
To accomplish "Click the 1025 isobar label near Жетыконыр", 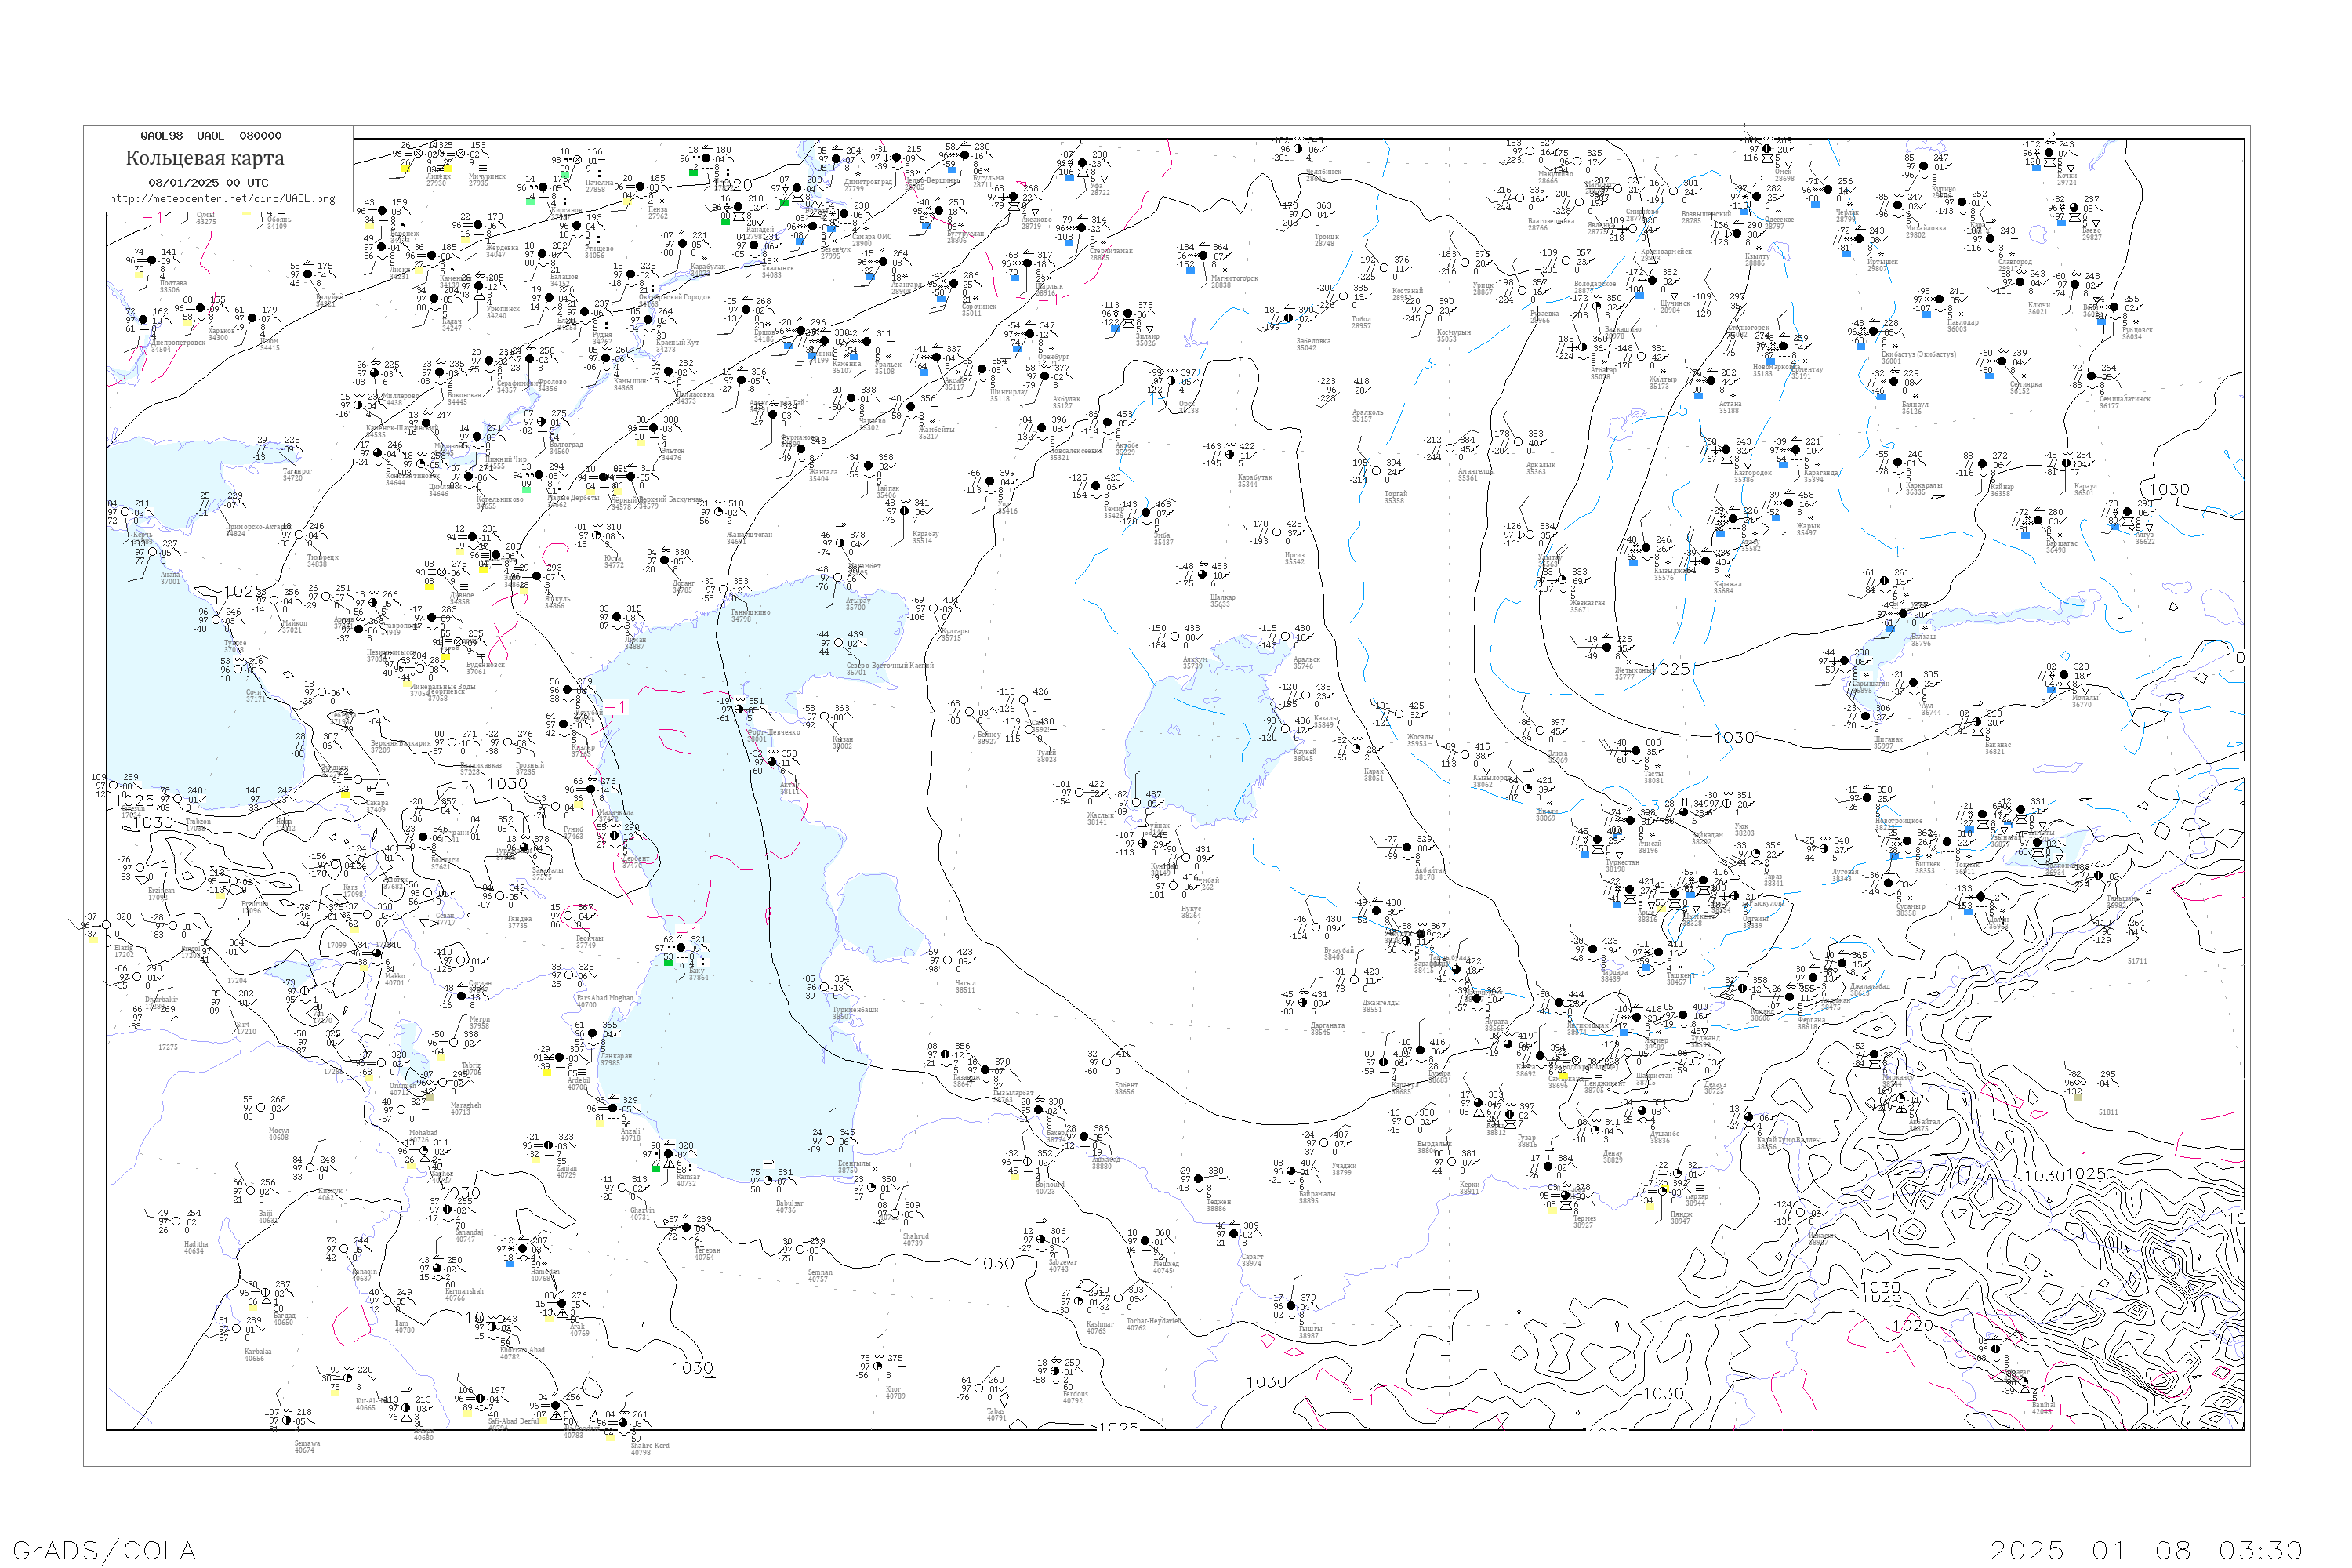I will click(1669, 669).
